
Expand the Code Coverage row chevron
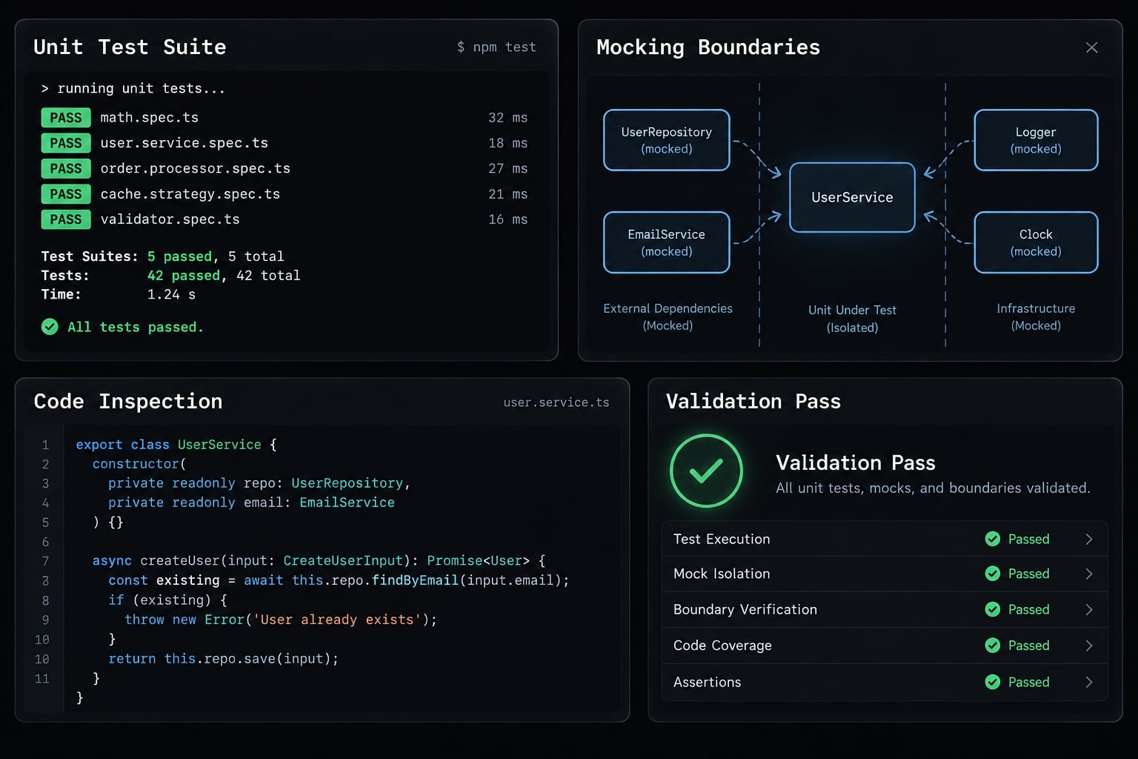point(1089,646)
